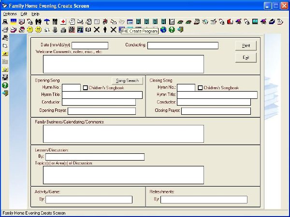Click the Activity/Game By field
This screenshot has height=217, width=290.
click(89, 200)
